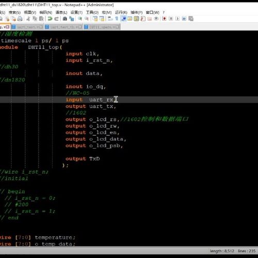Click the Print toolbar icon
258x258 pixels.
click(x=20, y=19)
